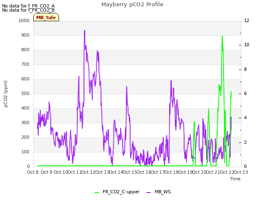Click the green FR_CO2_C-upper legend swatch
The height and width of the screenshot is (200, 266).
coord(96,192)
